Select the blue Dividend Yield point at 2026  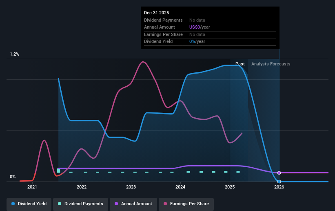279,182
